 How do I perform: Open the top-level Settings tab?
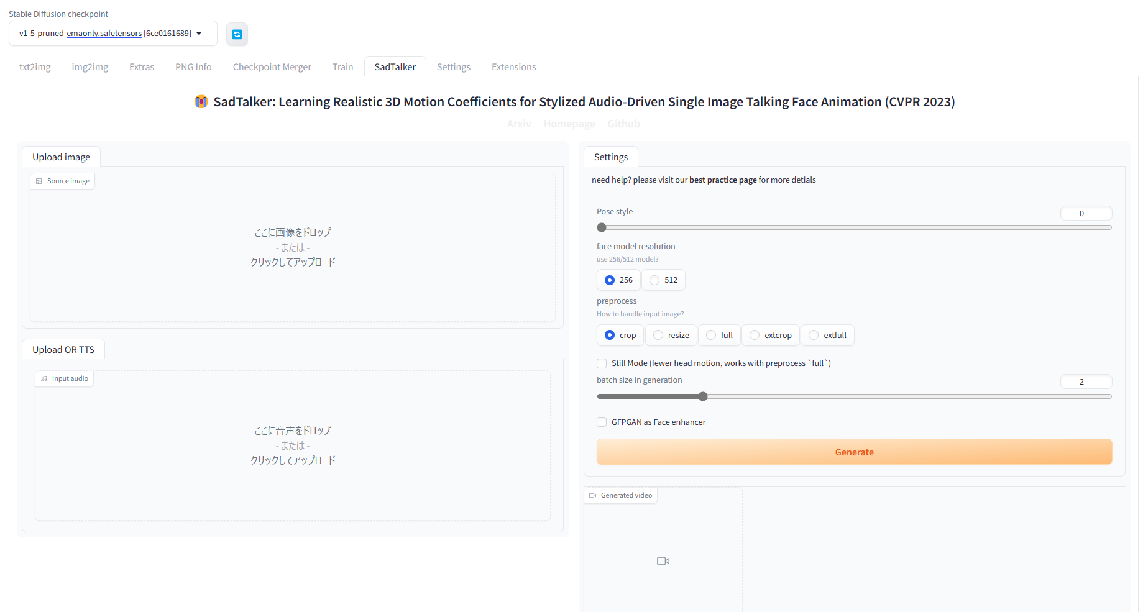454,67
